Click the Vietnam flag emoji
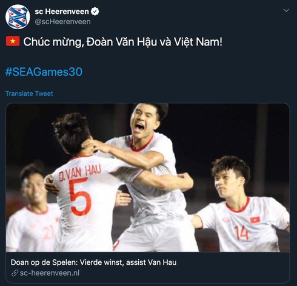This screenshot has width=297, height=286. (13, 41)
